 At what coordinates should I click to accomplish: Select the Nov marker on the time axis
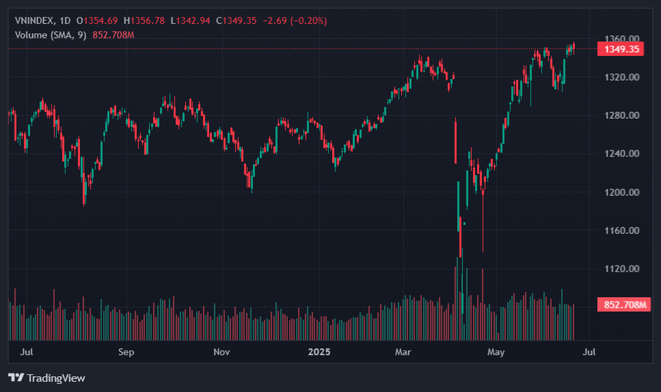pos(221,352)
